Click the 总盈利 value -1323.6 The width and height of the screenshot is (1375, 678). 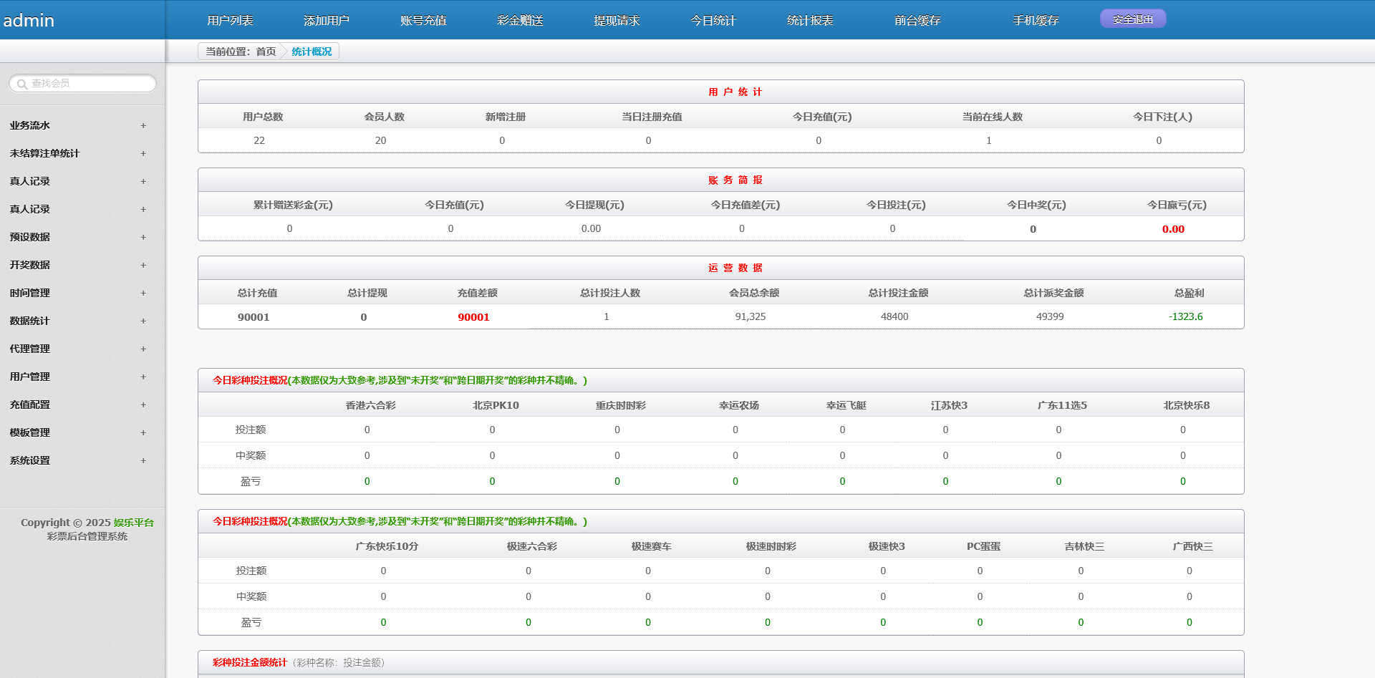coord(1185,316)
